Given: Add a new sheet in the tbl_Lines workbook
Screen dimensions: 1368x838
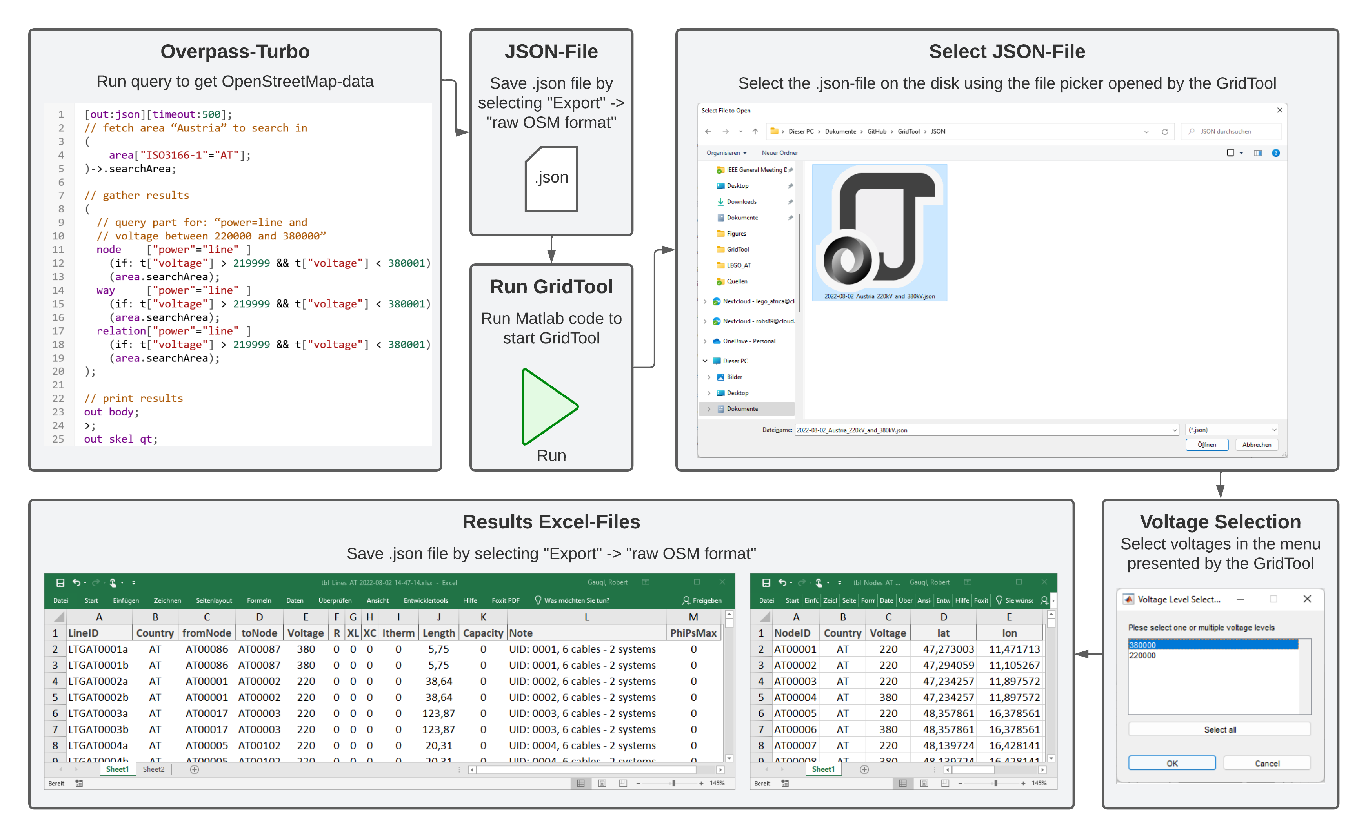Looking at the screenshot, I should coord(194,769).
